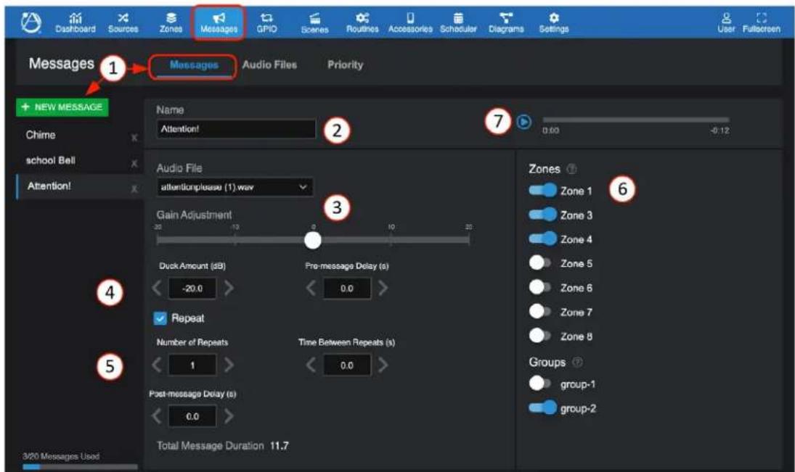The height and width of the screenshot is (472, 795).
Task: Click the 3/20 Messages Used bar
Action: (80, 466)
